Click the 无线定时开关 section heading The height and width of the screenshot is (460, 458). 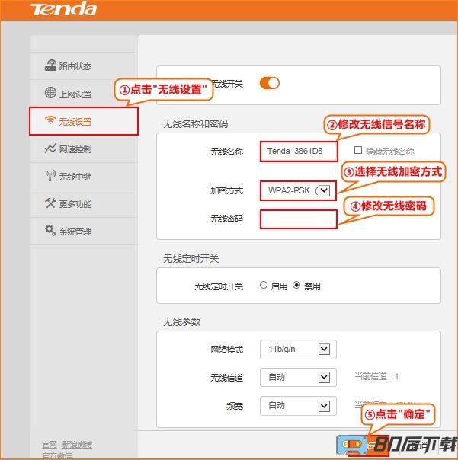(x=191, y=259)
